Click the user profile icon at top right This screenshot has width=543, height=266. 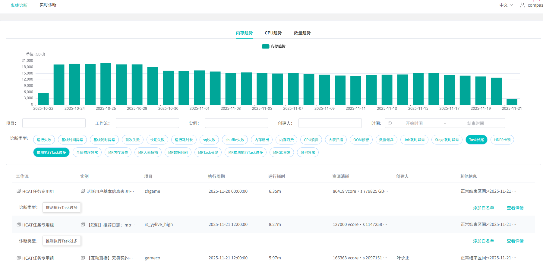point(522,5)
